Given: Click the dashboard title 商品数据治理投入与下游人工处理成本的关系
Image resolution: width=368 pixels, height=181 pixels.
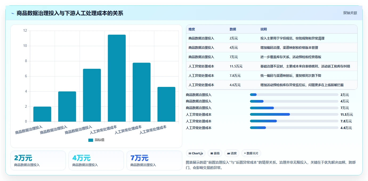Looking at the screenshot, I should (70, 13).
